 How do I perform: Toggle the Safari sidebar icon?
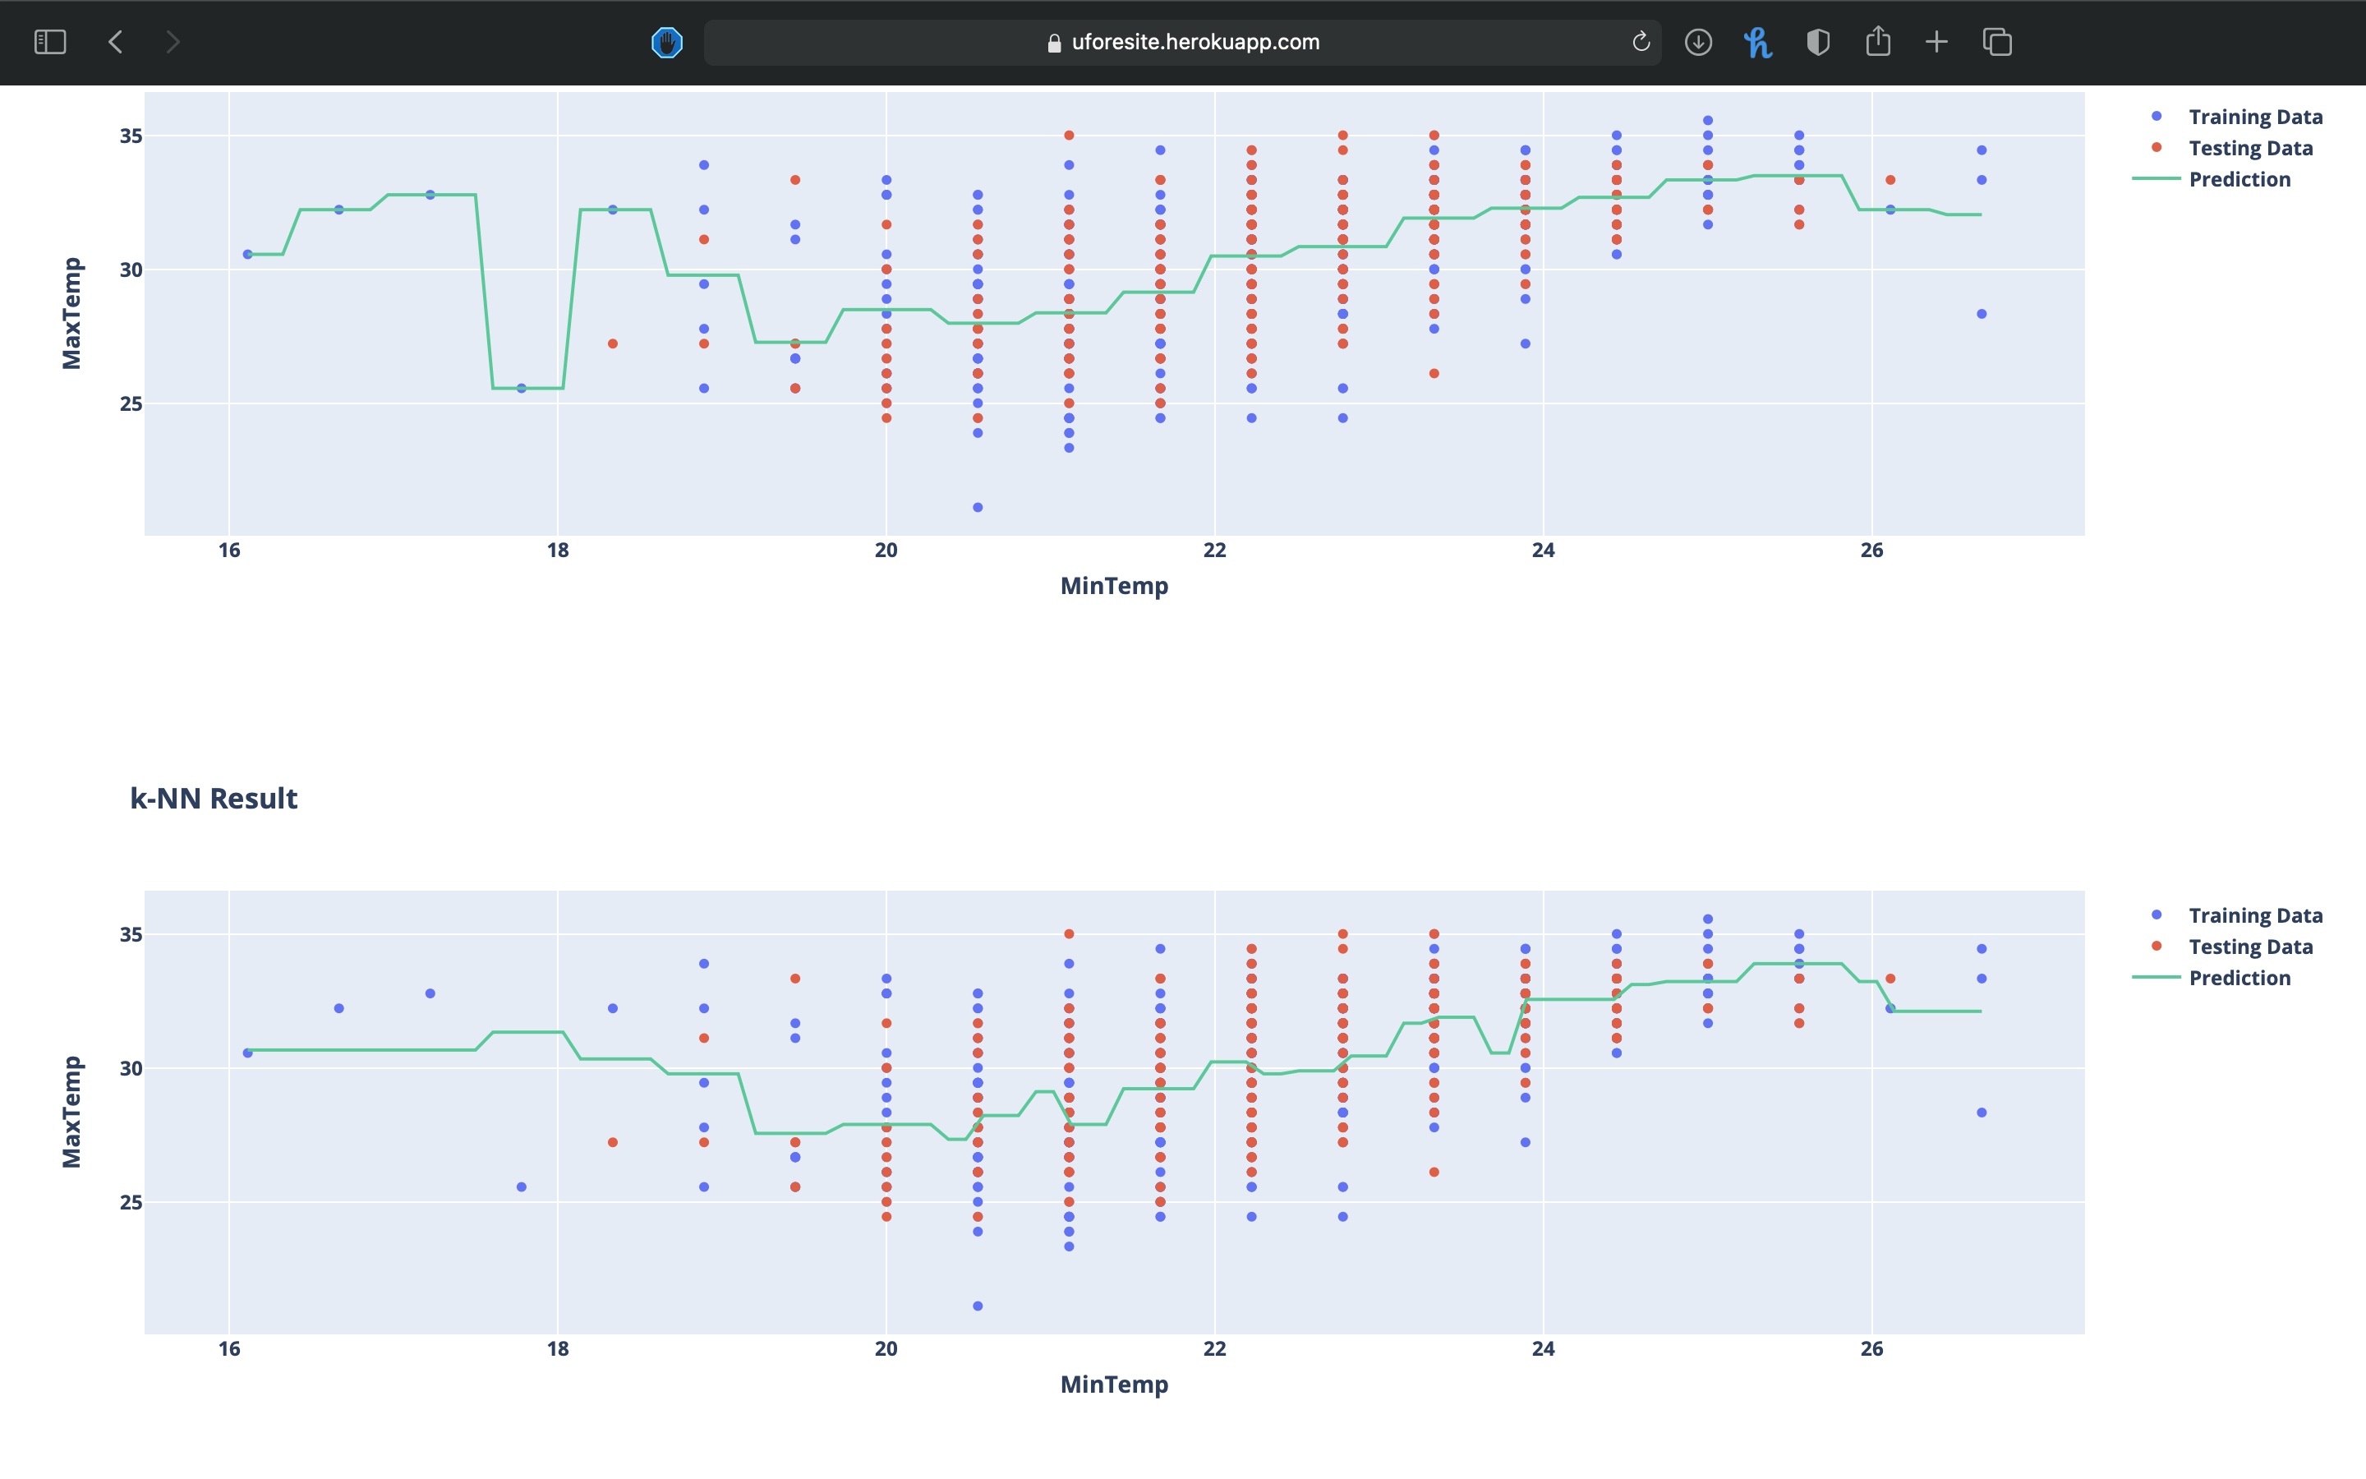click(x=50, y=42)
